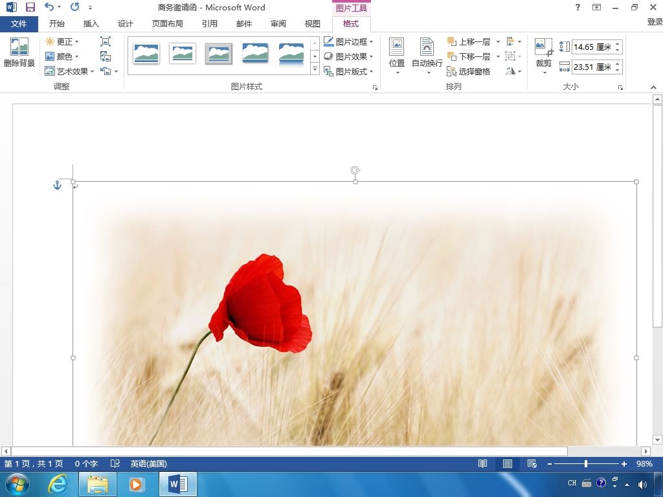Open Ribbon Display Options

[596, 6]
